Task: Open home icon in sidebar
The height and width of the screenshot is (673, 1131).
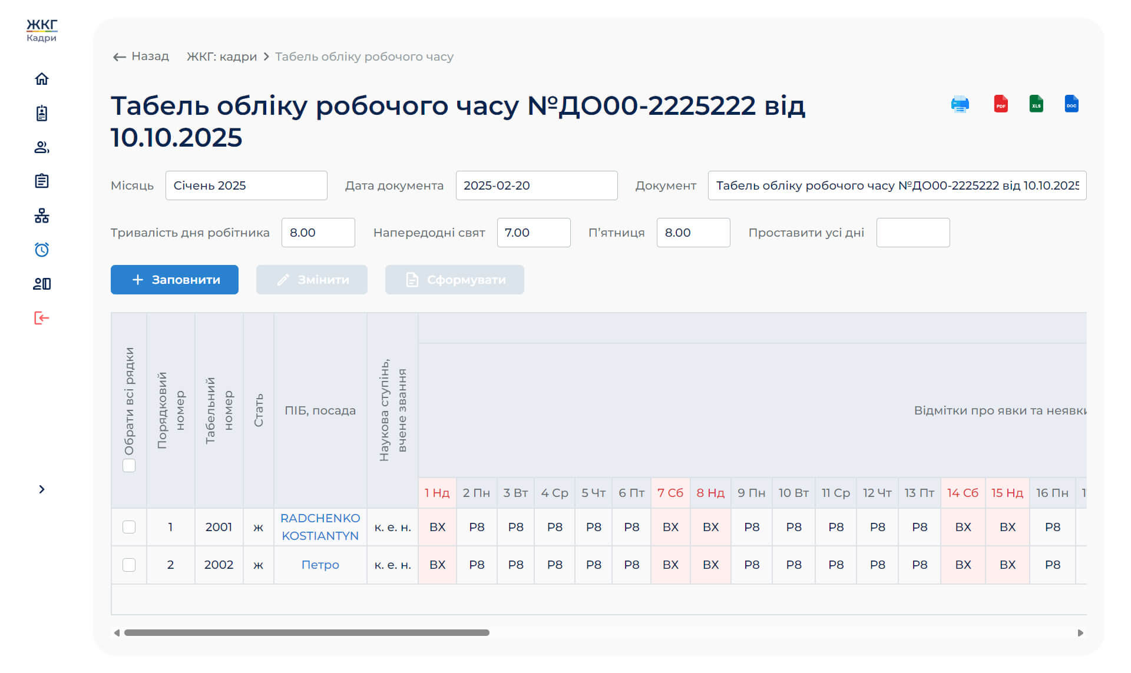Action: pyautogui.click(x=41, y=79)
